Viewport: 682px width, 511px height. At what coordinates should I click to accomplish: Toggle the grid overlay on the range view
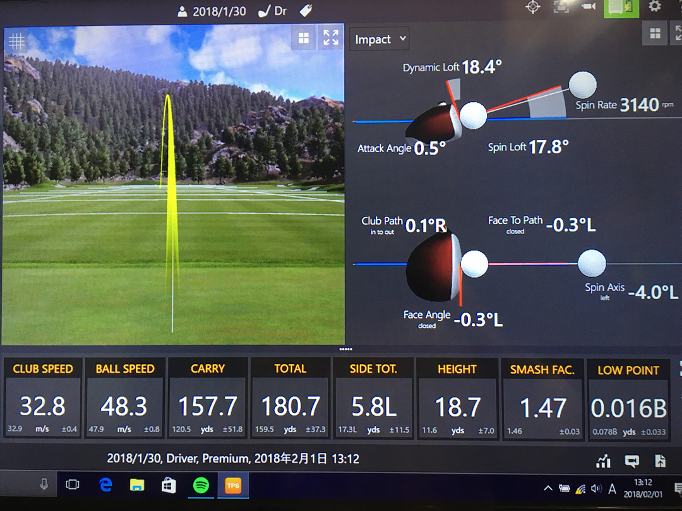click(x=16, y=41)
